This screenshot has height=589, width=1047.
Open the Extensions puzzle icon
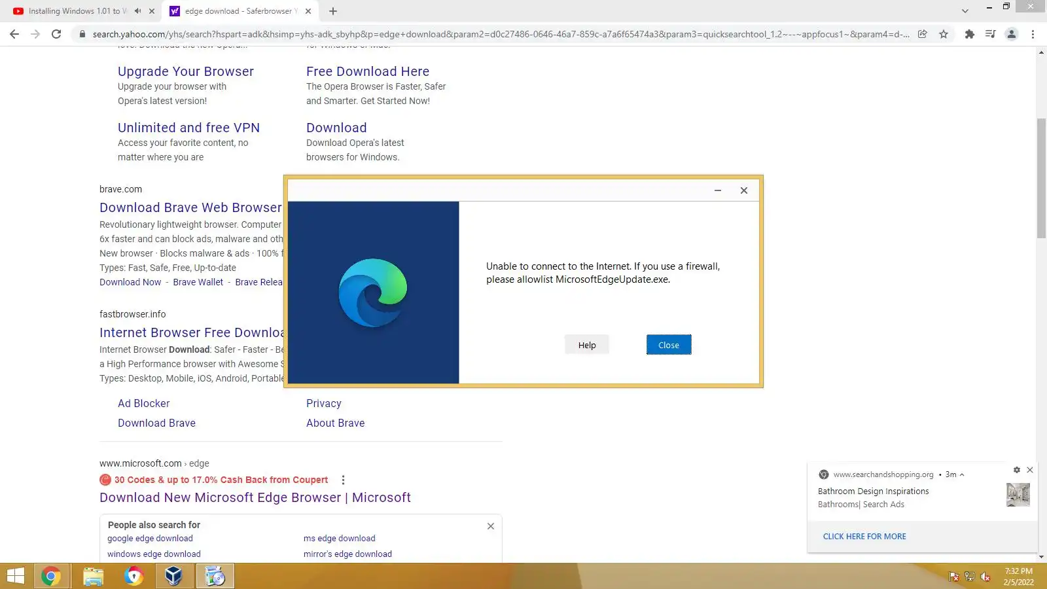coord(970,34)
